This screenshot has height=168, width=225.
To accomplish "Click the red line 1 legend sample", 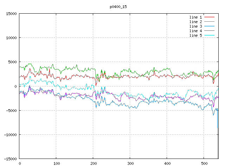I will click(x=209, y=17).
